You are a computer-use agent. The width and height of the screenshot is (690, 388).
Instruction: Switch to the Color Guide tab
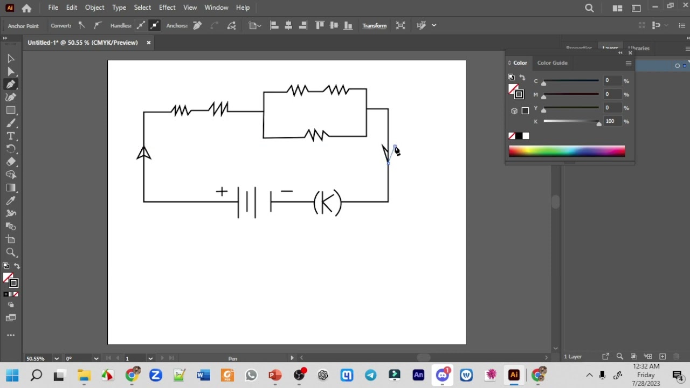coord(552,63)
